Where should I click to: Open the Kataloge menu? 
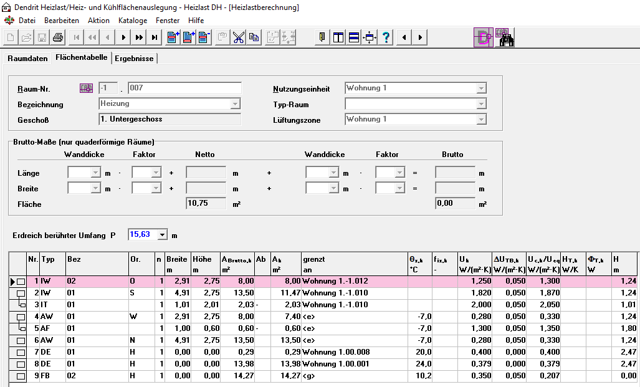[x=133, y=21]
